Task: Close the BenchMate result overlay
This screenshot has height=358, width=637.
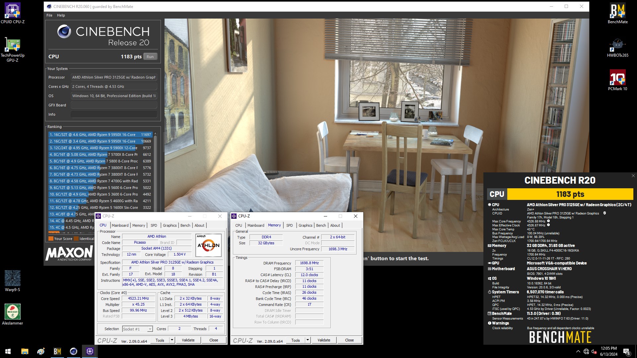Action: [633, 176]
